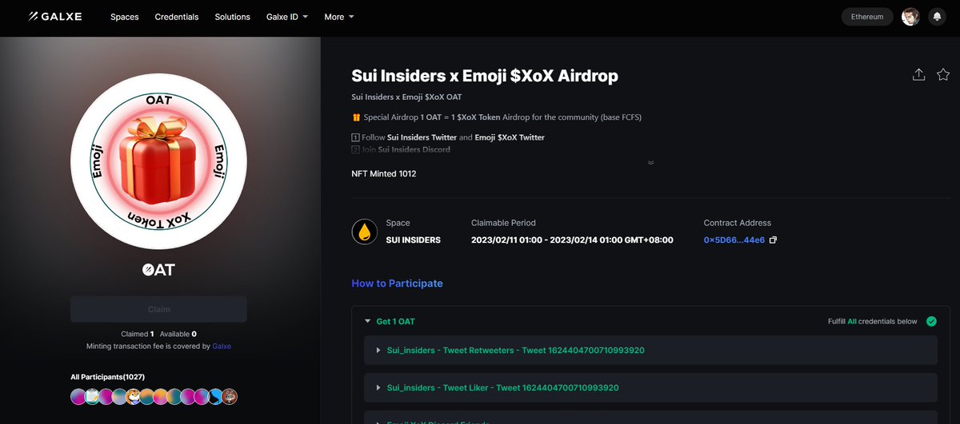960x424 pixels.
Task: Expand Sui_insiders Tweet Liker credential
Action: pos(650,387)
